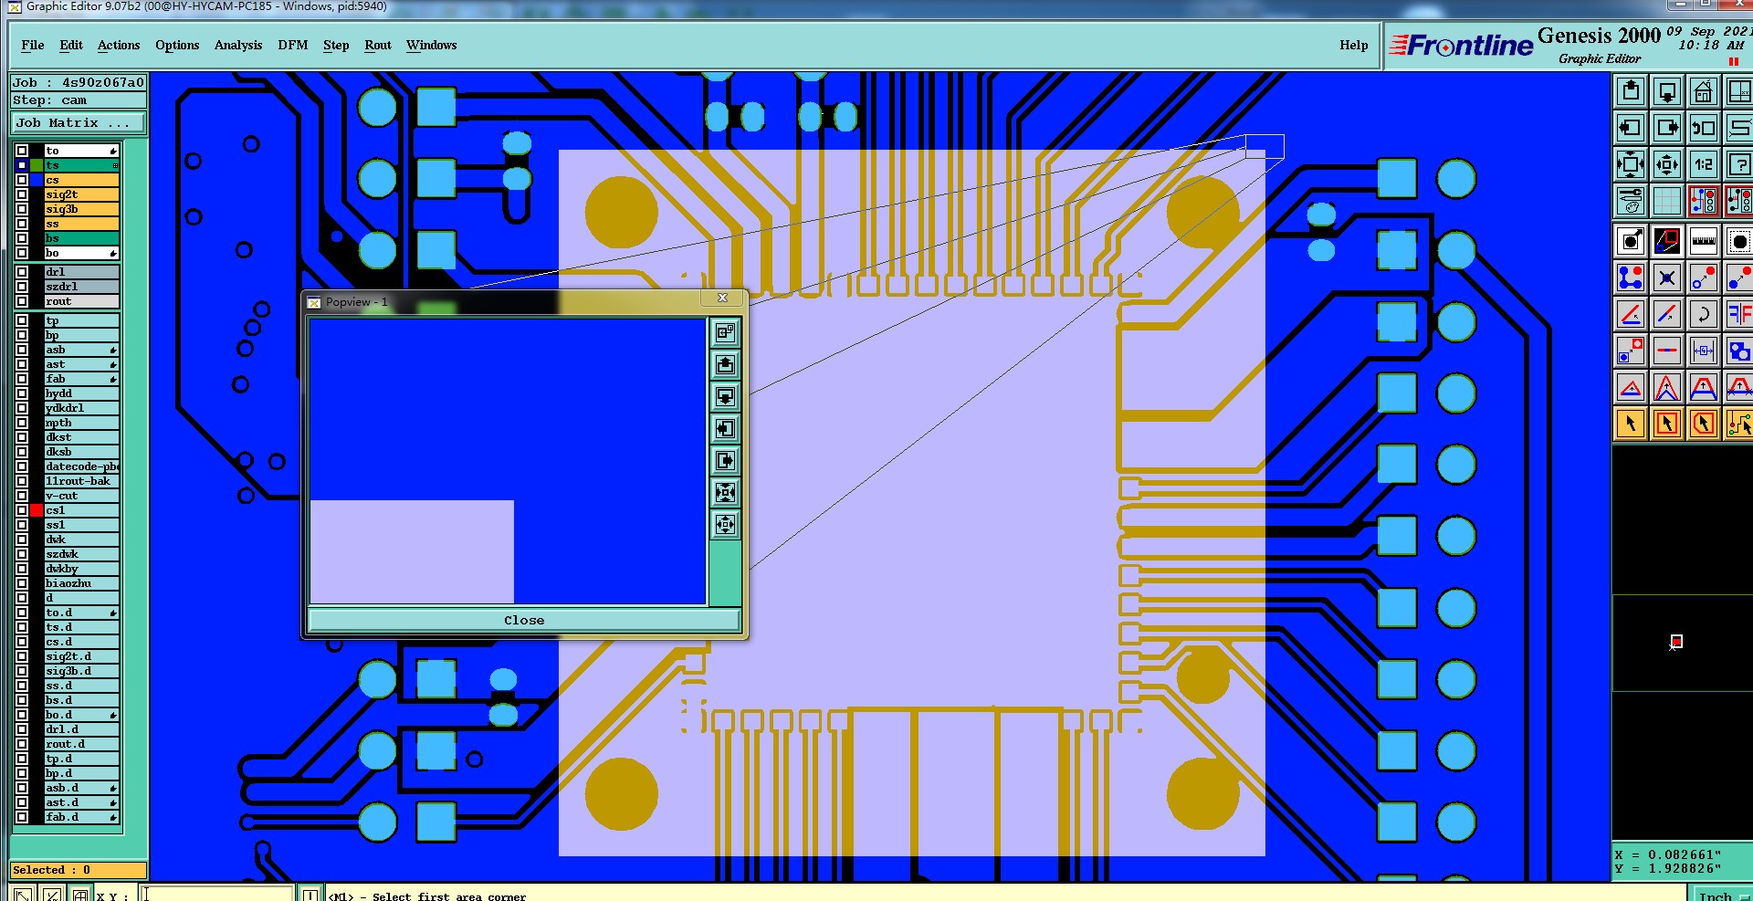Image resolution: width=1753 pixels, height=901 pixels.
Task: Click the rotate arrow edit icon
Action: pos(1704,314)
